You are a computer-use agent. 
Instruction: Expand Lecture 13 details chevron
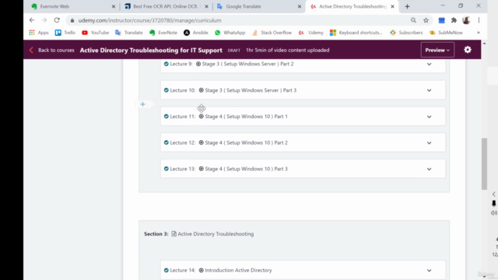click(429, 170)
